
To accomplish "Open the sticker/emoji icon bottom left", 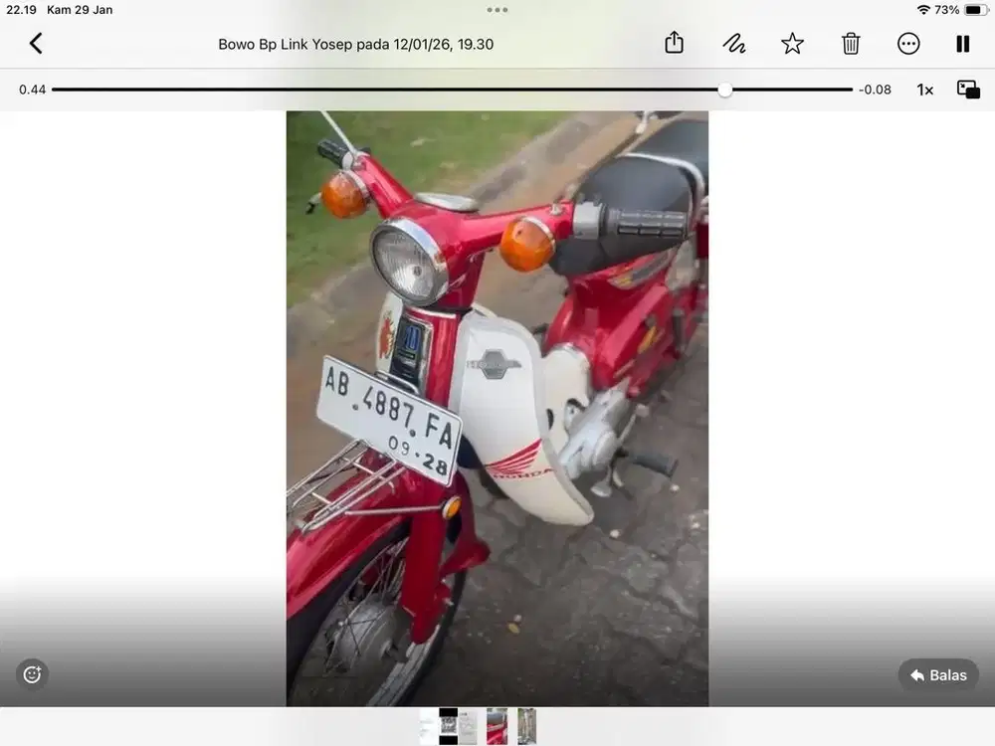I will [x=32, y=674].
